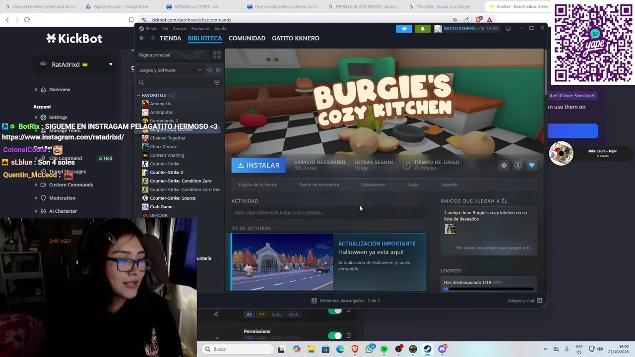635x357 pixels.
Task: Open Spotify from the Windows taskbar
Action: [x=384, y=349]
